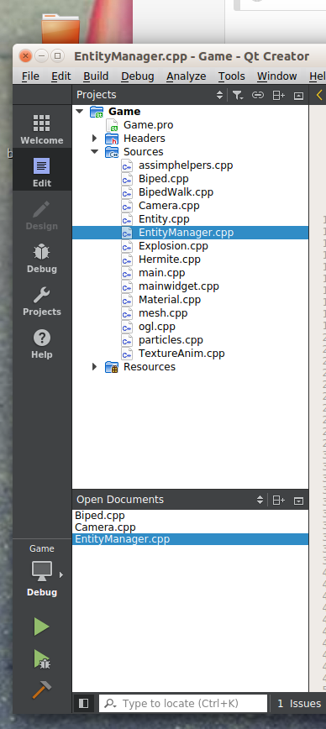Open the Edit menu
Screen dimensions: 326x729
(61, 76)
